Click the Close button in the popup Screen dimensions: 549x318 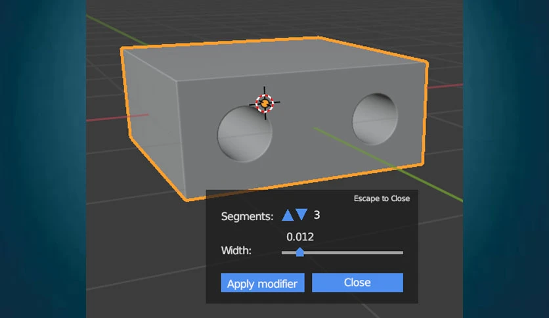(357, 283)
